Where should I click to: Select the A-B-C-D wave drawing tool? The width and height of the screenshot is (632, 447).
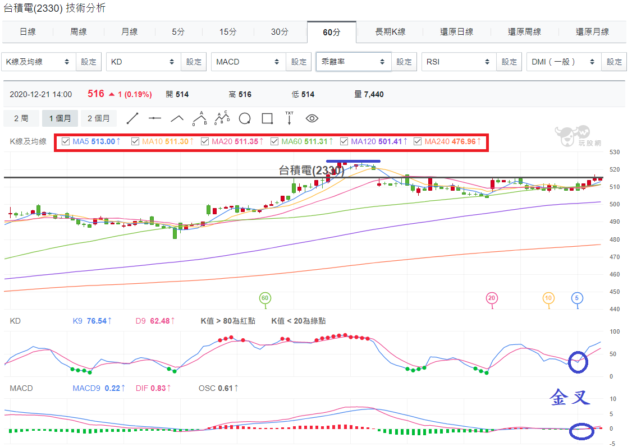222,118
